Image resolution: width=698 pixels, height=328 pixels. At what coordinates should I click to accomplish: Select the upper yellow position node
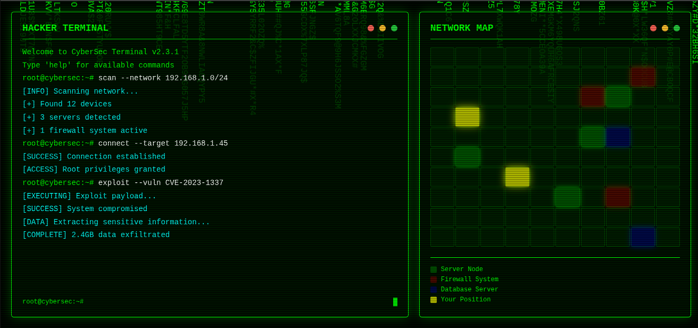tap(467, 117)
